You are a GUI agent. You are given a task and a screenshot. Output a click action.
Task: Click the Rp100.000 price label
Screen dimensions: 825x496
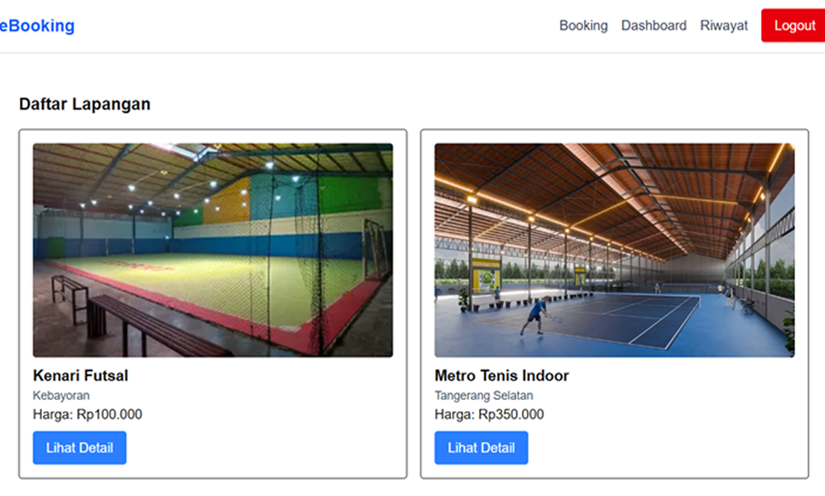tap(109, 414)
